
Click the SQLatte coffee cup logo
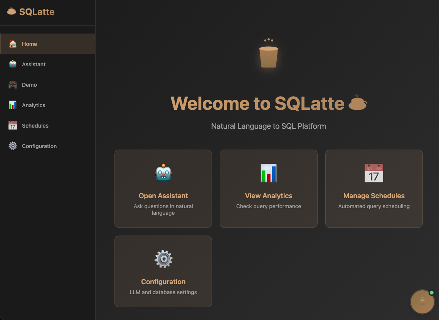tap(12, 11)
